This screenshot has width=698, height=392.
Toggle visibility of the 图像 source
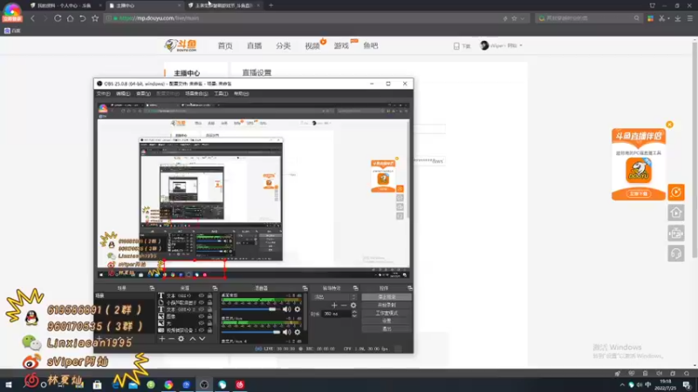[x=202, y=316]
